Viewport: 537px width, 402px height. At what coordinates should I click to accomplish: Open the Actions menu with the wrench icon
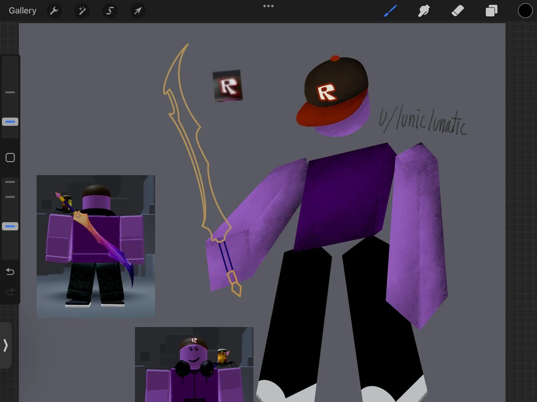[54, 10]
